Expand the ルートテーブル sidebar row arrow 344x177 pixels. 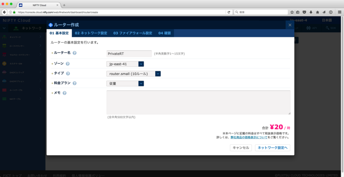coord(40,90)
